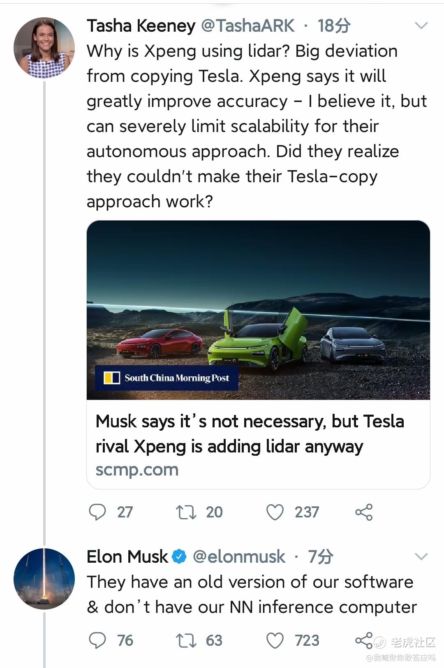
Task: Reply to Tasha Keeney's tweet
Action: point(97,512)
